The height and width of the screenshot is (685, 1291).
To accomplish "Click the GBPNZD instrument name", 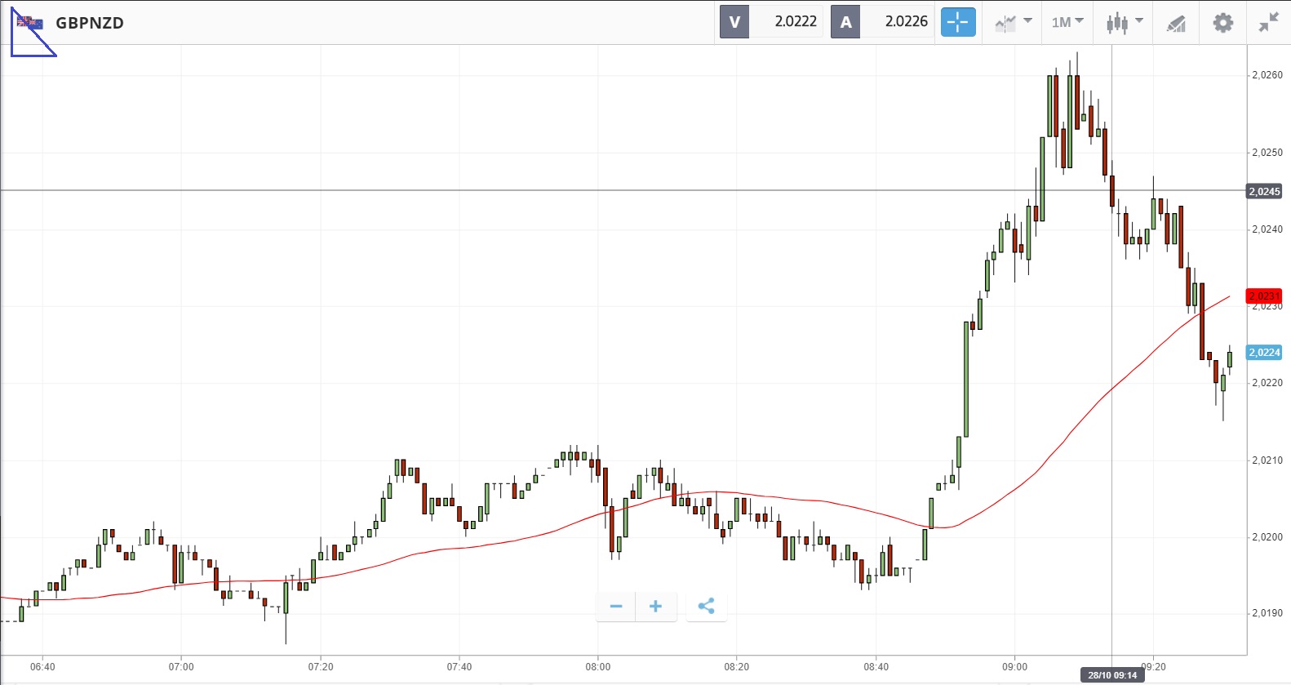I will (90, 23).
